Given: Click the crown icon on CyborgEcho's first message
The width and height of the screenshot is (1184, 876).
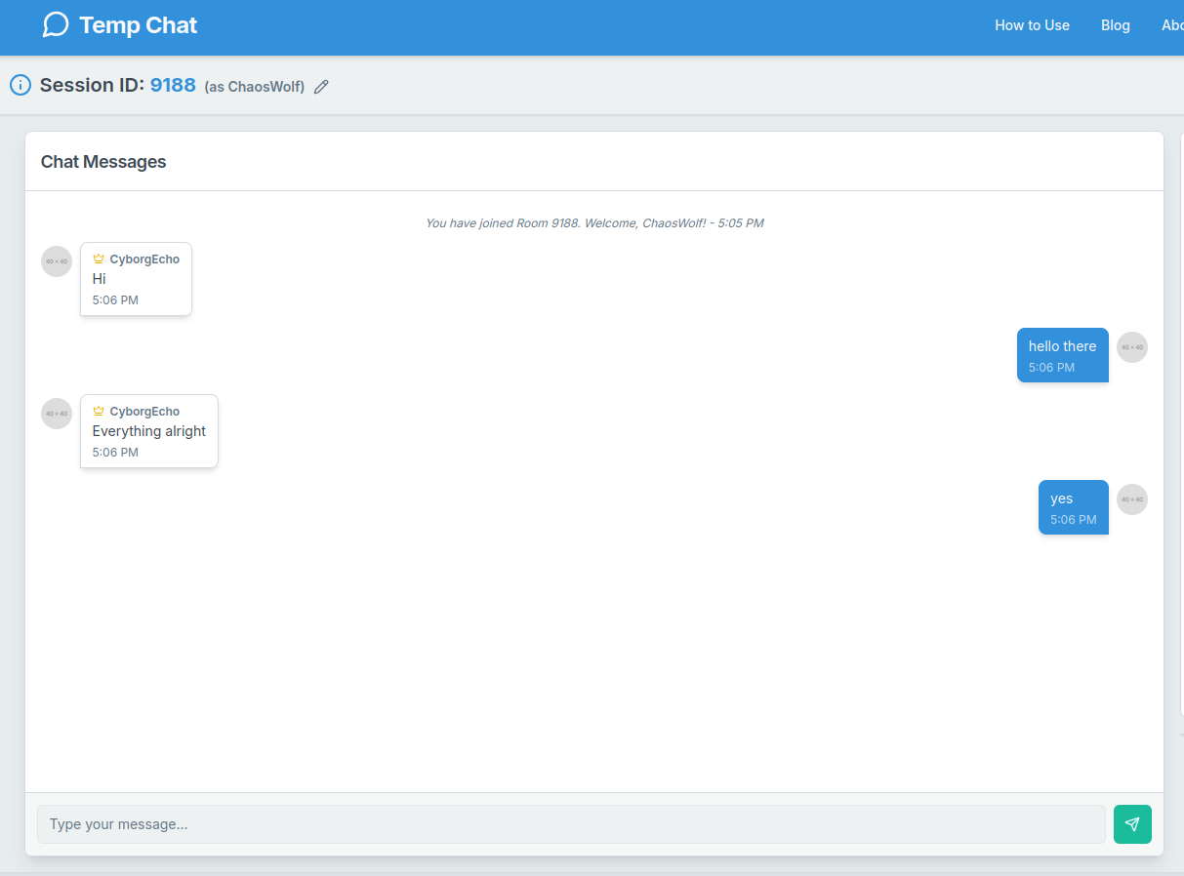Looking at the screenshot, I should [98, 258].
